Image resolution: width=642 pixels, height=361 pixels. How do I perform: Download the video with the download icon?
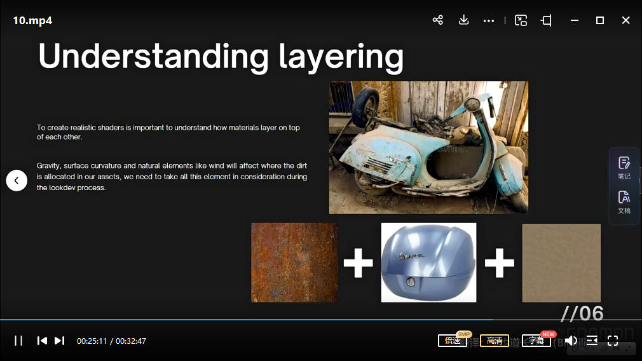[463, 20]
